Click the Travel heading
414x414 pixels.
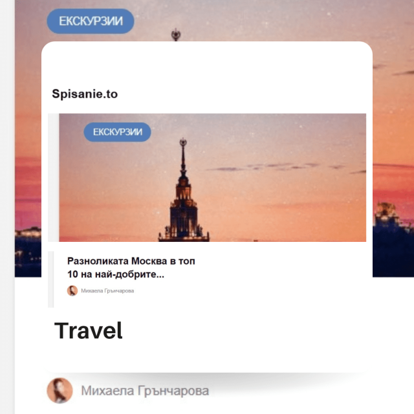(x=89, y=331)
